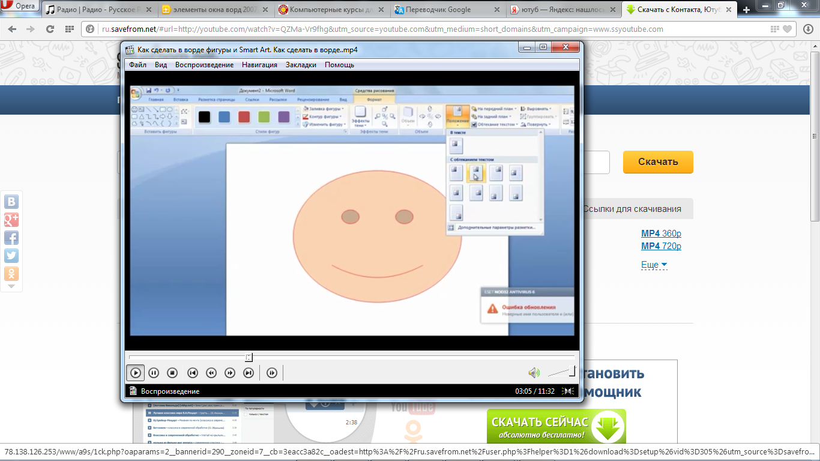This screenshot has width=820, height=461.
Task: Go forward with the browser forward arrow
Action: 32,29
